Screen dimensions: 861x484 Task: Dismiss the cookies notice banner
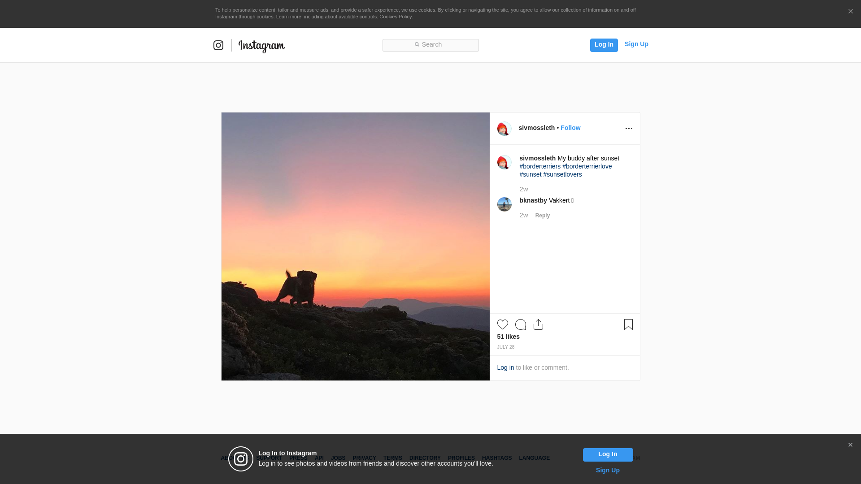tap(850, 12)
